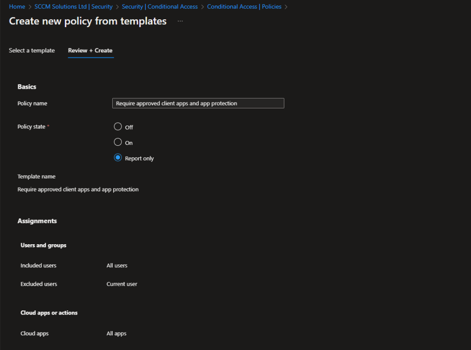Go to Home via breadcrumb
This screenshot has height=350, width=471.
click(x=17, y=7)
